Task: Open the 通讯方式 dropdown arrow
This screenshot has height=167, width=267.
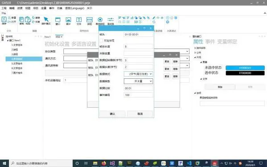Action: [187, 58]
